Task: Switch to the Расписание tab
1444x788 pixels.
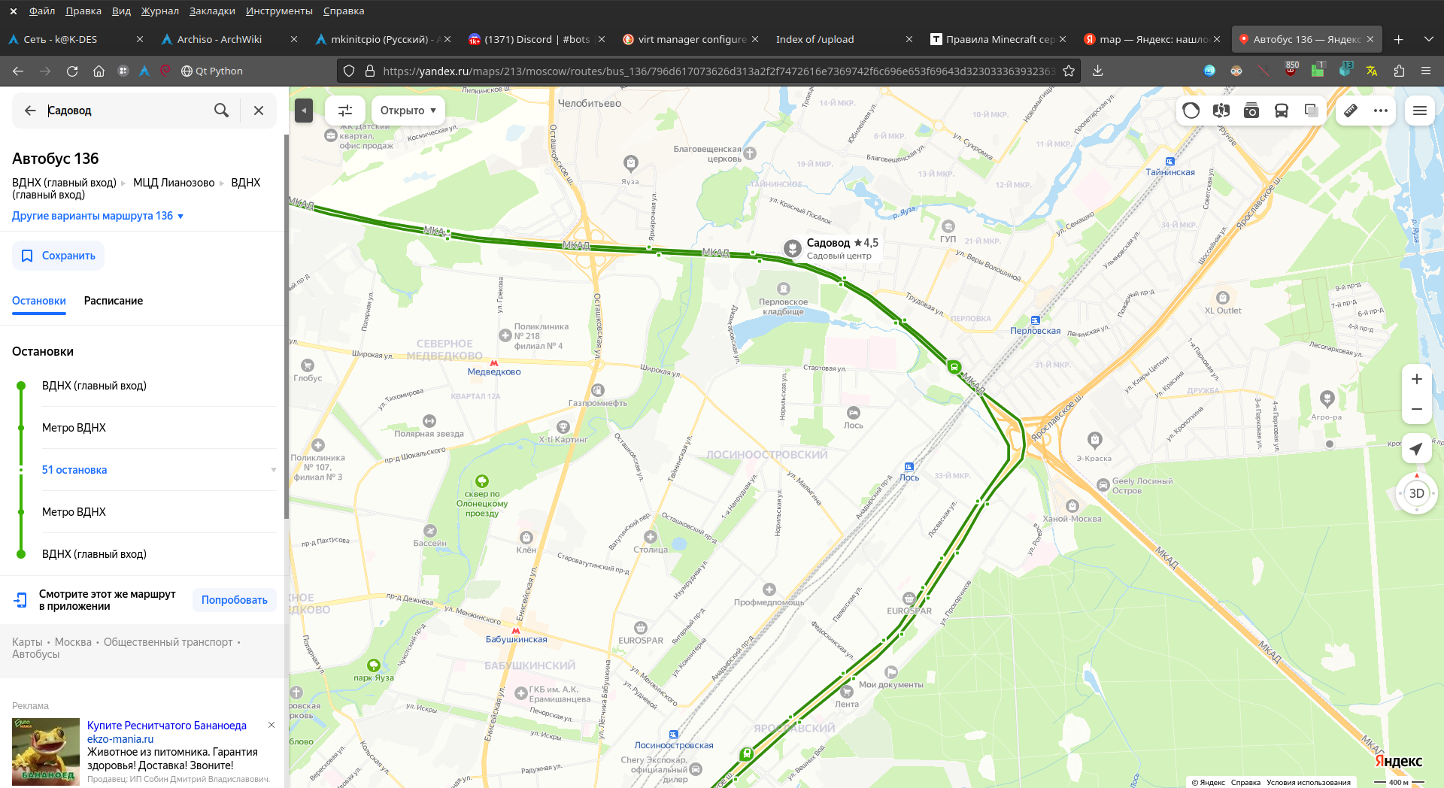Action: pyautogui.click(x=114, y=301)
